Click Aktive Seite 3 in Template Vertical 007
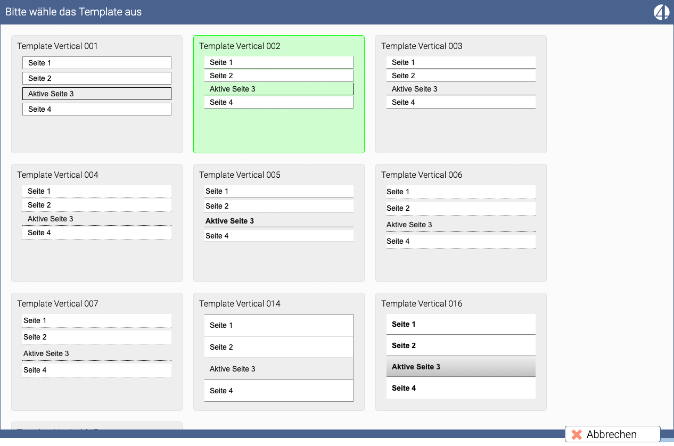The height and width of the screenshot is (446, 674). [97, 353]
